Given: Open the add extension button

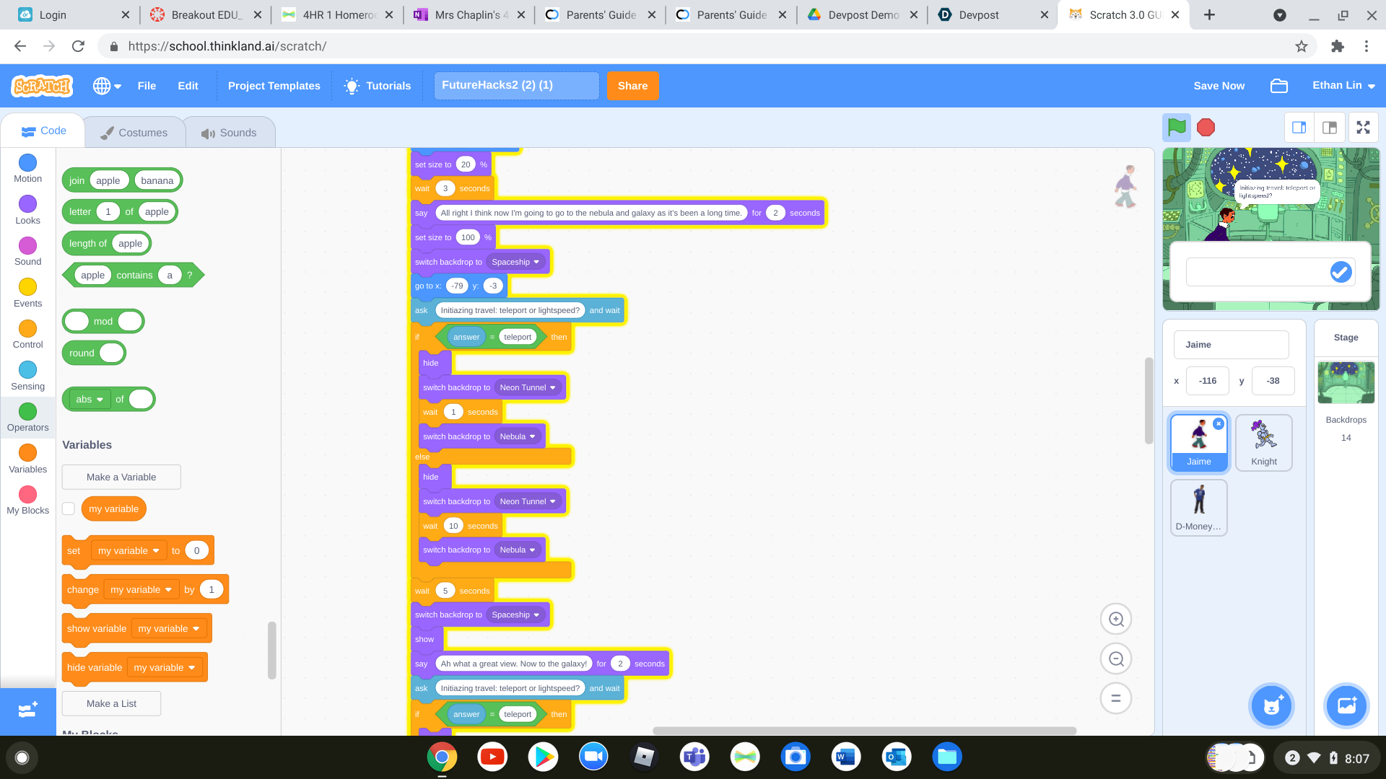Looking at the screenshot, I should (x=27, y=710).
